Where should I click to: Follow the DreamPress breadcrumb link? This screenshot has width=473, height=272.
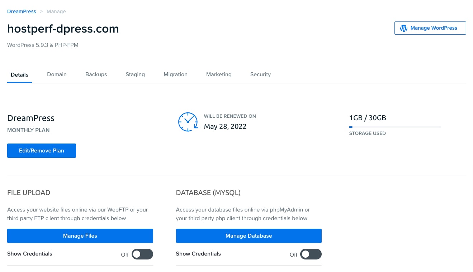click(22, 11)
